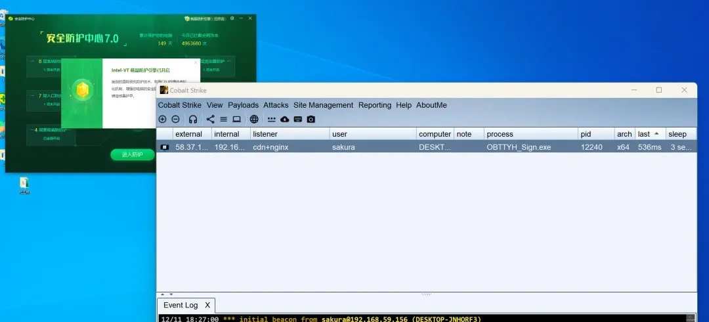Click the 149 天 protection days counter
Screen dimensions: 709x322
(x=165, y=43)
